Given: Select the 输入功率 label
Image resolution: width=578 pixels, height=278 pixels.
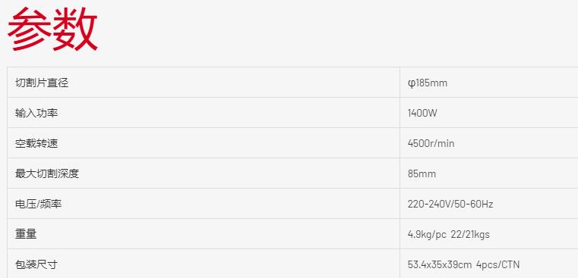Looking at the screenshot, I should pyautogui.click(x=36, y=113).
